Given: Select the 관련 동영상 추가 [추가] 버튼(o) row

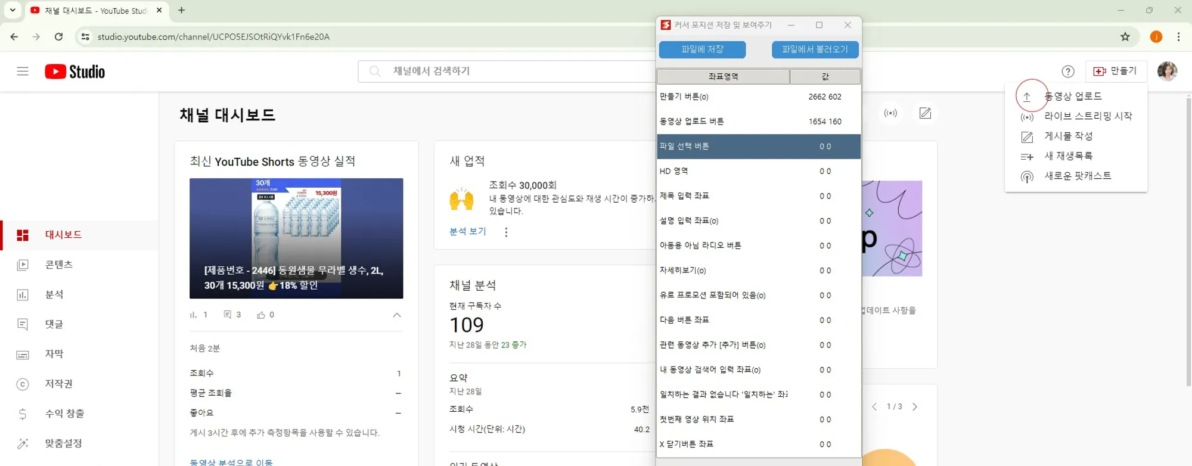Looking at the screenshot, I should point(759,345).
